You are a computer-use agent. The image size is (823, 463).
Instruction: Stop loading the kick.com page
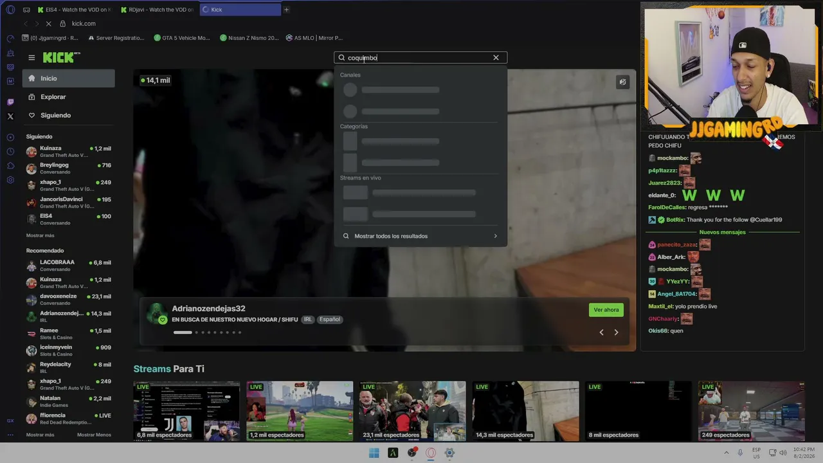point(49,24)
